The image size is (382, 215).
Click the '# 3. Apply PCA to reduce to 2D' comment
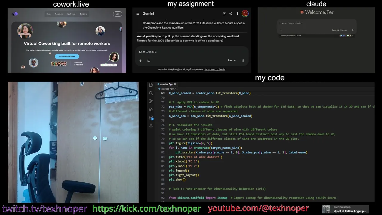point(194,102)
